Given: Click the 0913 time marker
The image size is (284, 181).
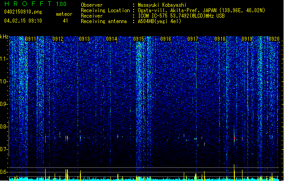Looking at the screenshot, I should click(84, 39).
